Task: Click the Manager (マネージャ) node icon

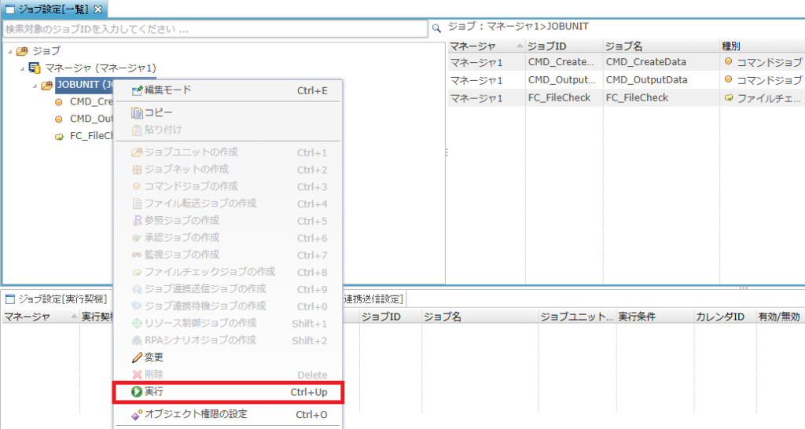Action: (35, 68)
